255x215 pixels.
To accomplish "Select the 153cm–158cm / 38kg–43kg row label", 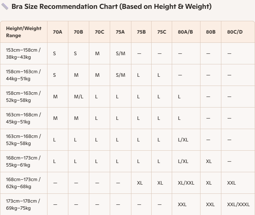I will (x=23, y=53).
